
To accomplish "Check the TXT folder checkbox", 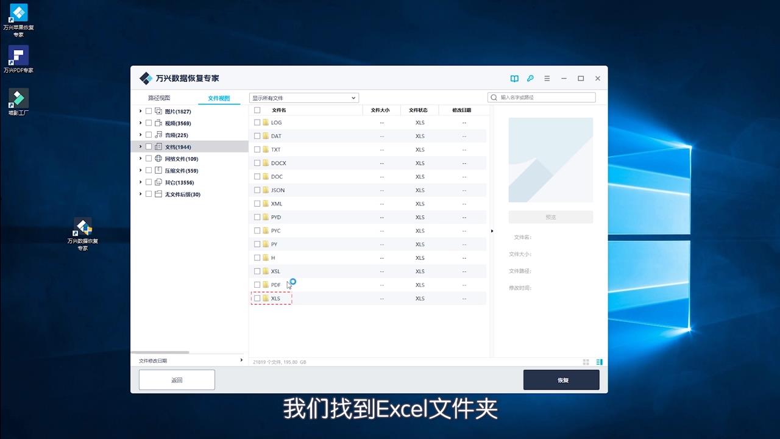I will (x=257, y=149).
